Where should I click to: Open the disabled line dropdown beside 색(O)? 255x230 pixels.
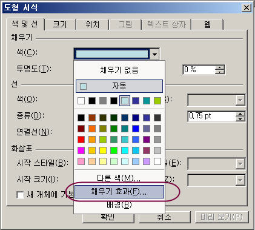(240, 100)
